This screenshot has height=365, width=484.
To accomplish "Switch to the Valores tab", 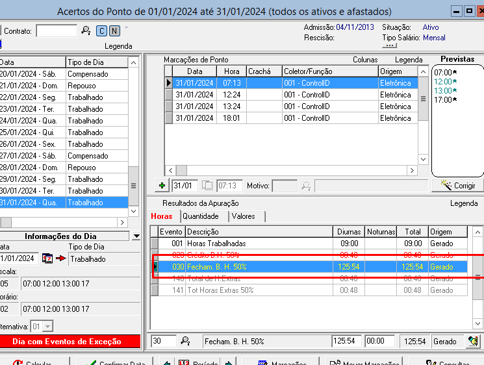I will 243,216.
